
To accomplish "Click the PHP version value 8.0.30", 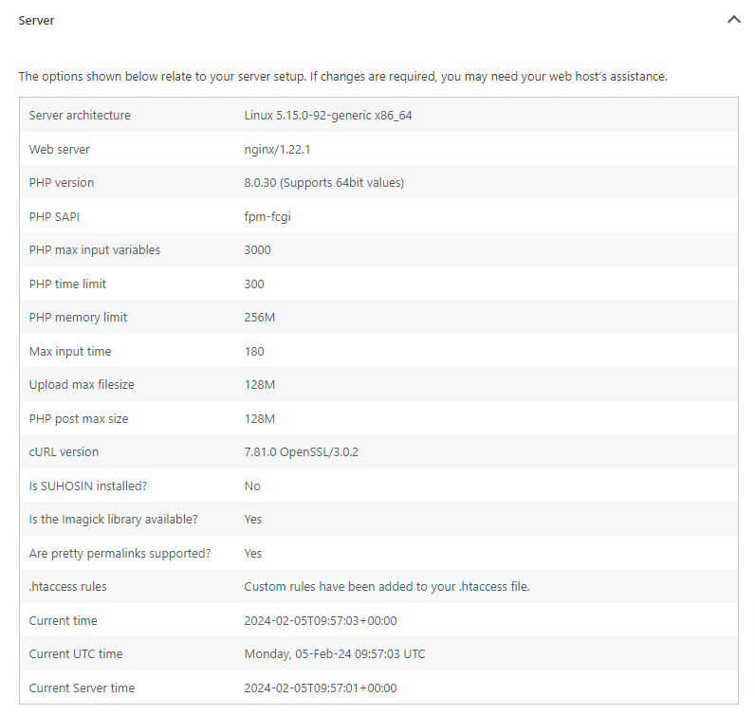I will pyautogui.click(x=323, y=183).
